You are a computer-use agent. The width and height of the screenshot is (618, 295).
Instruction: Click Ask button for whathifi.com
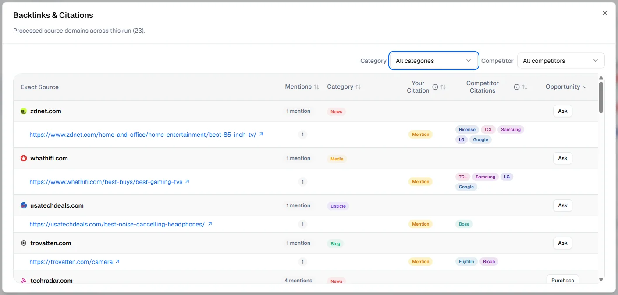click(563, 158)
